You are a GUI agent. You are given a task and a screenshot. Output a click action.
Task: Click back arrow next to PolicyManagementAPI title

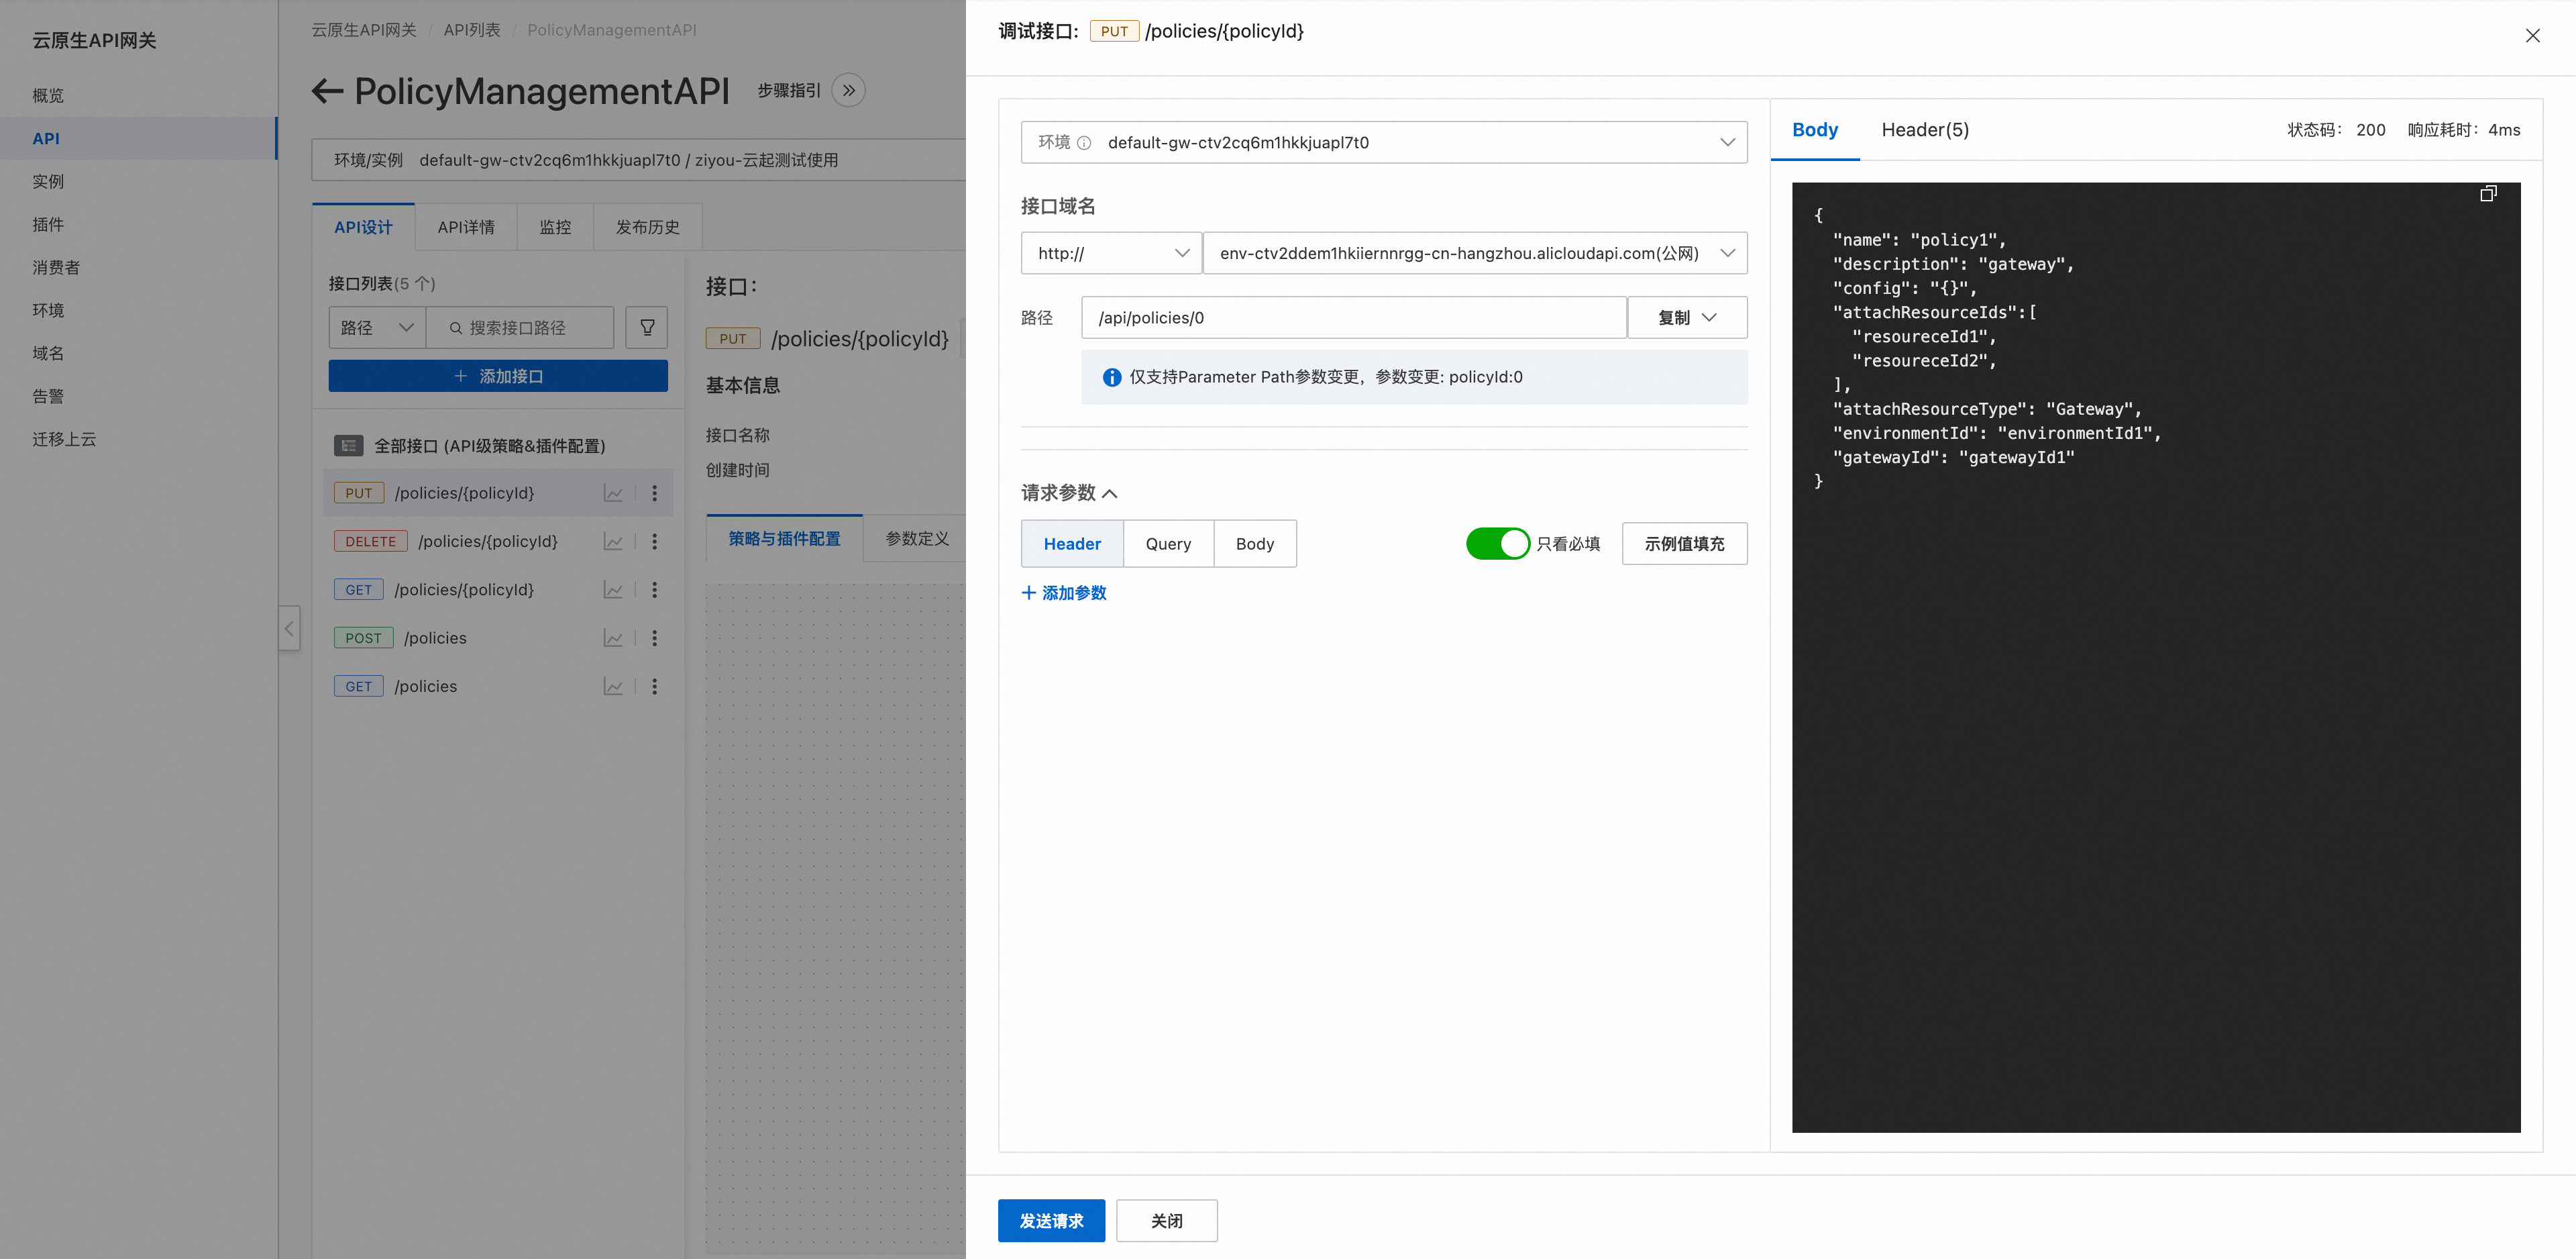click(327, 91)
